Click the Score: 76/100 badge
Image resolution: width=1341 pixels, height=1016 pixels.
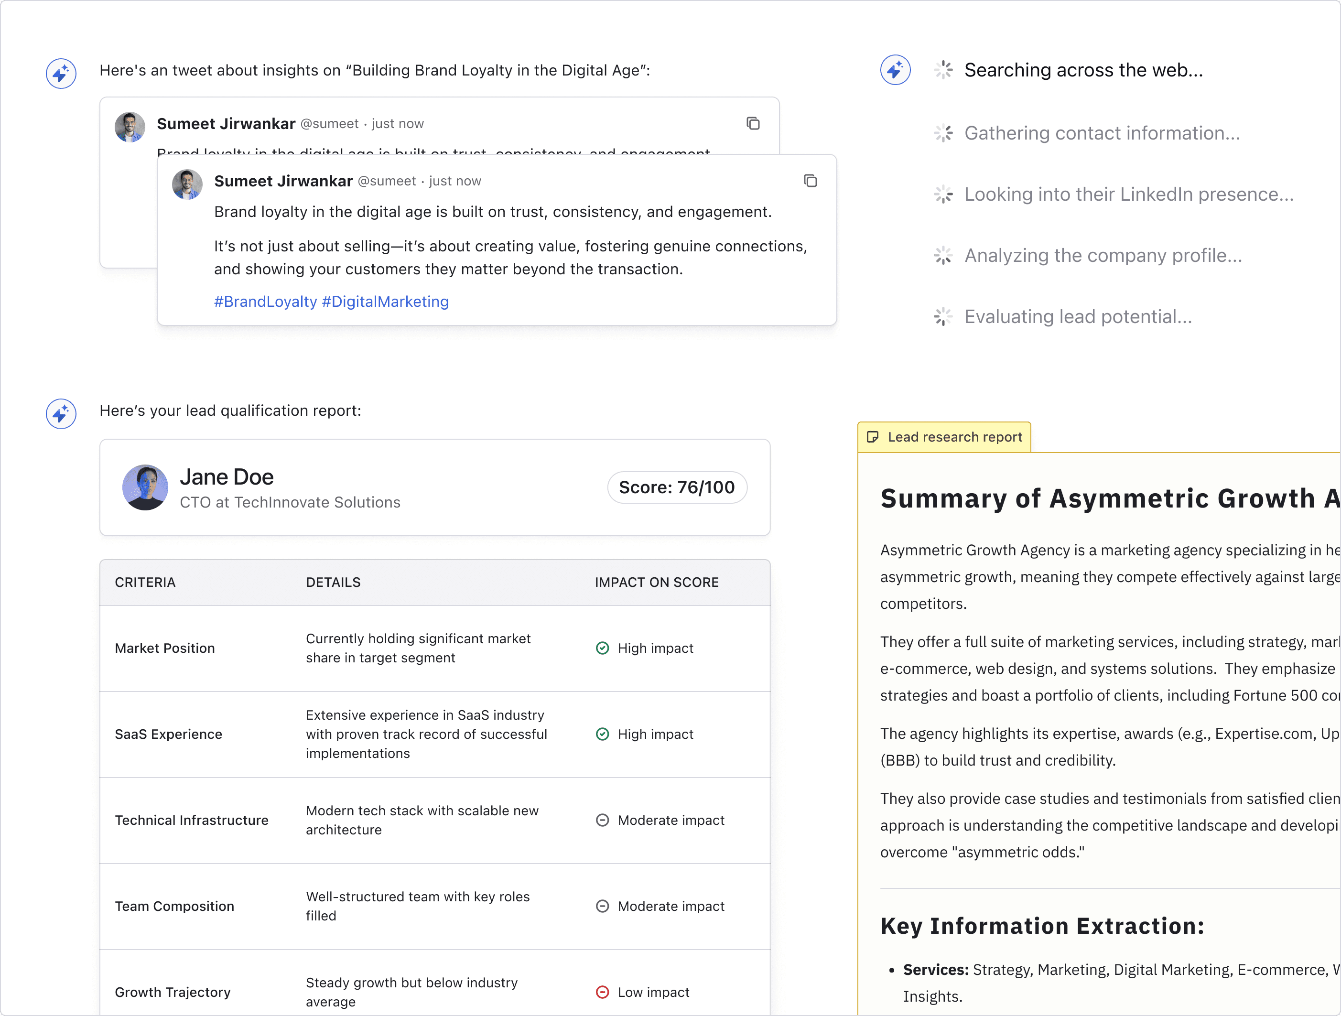(x=677, y=487)
